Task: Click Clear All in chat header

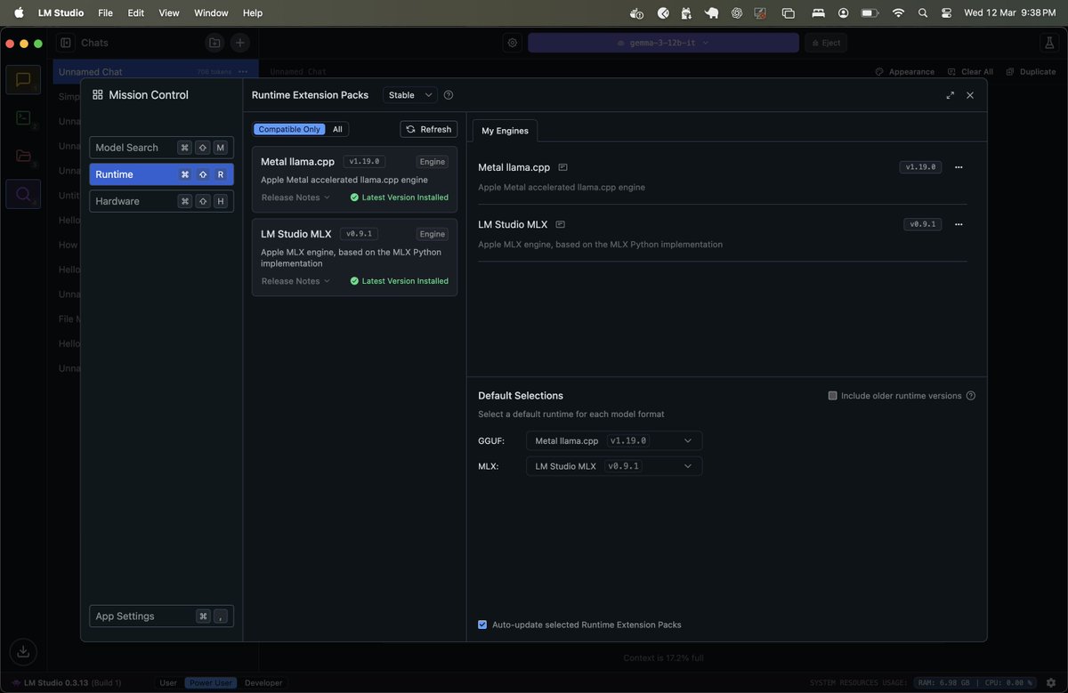Action: (970, 71)
